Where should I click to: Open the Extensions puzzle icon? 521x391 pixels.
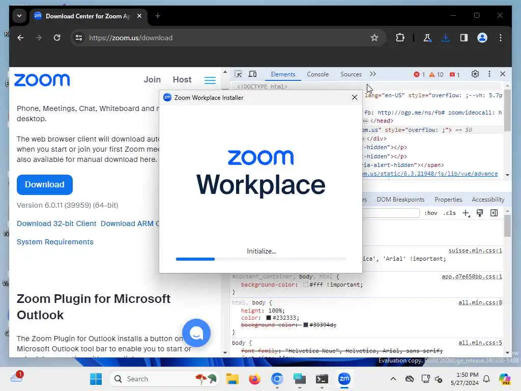point(400,38)
